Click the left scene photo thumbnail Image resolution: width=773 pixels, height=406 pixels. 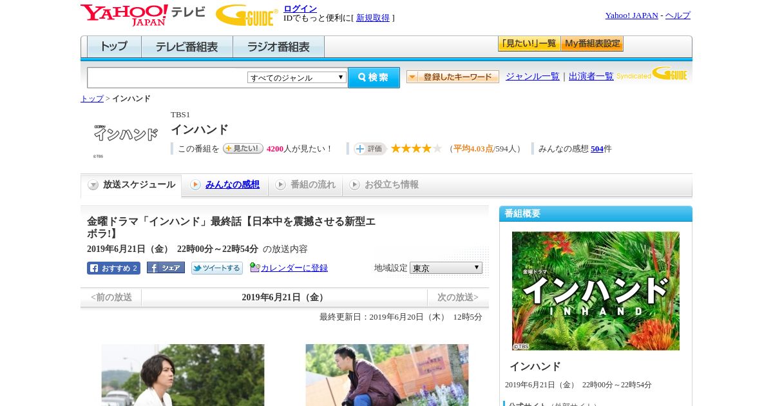183,375
